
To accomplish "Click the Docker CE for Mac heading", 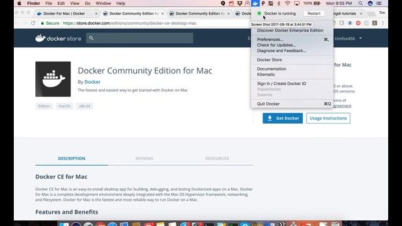I will coord(62,177).
